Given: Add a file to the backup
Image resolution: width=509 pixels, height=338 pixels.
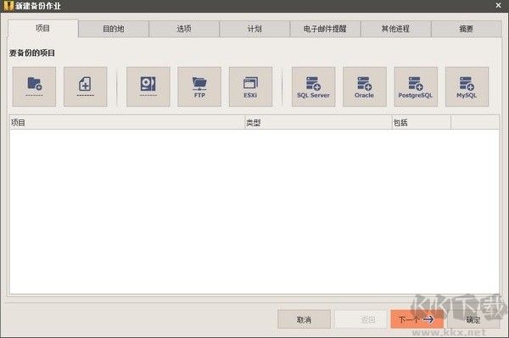Looking at the screenshot, I should pos(86,87).
